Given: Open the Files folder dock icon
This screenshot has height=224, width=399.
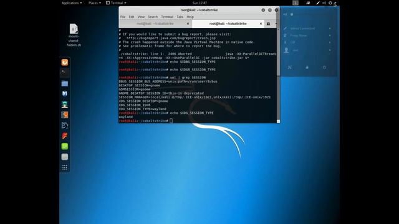Looking at the screenshot, I should (65, 83).
